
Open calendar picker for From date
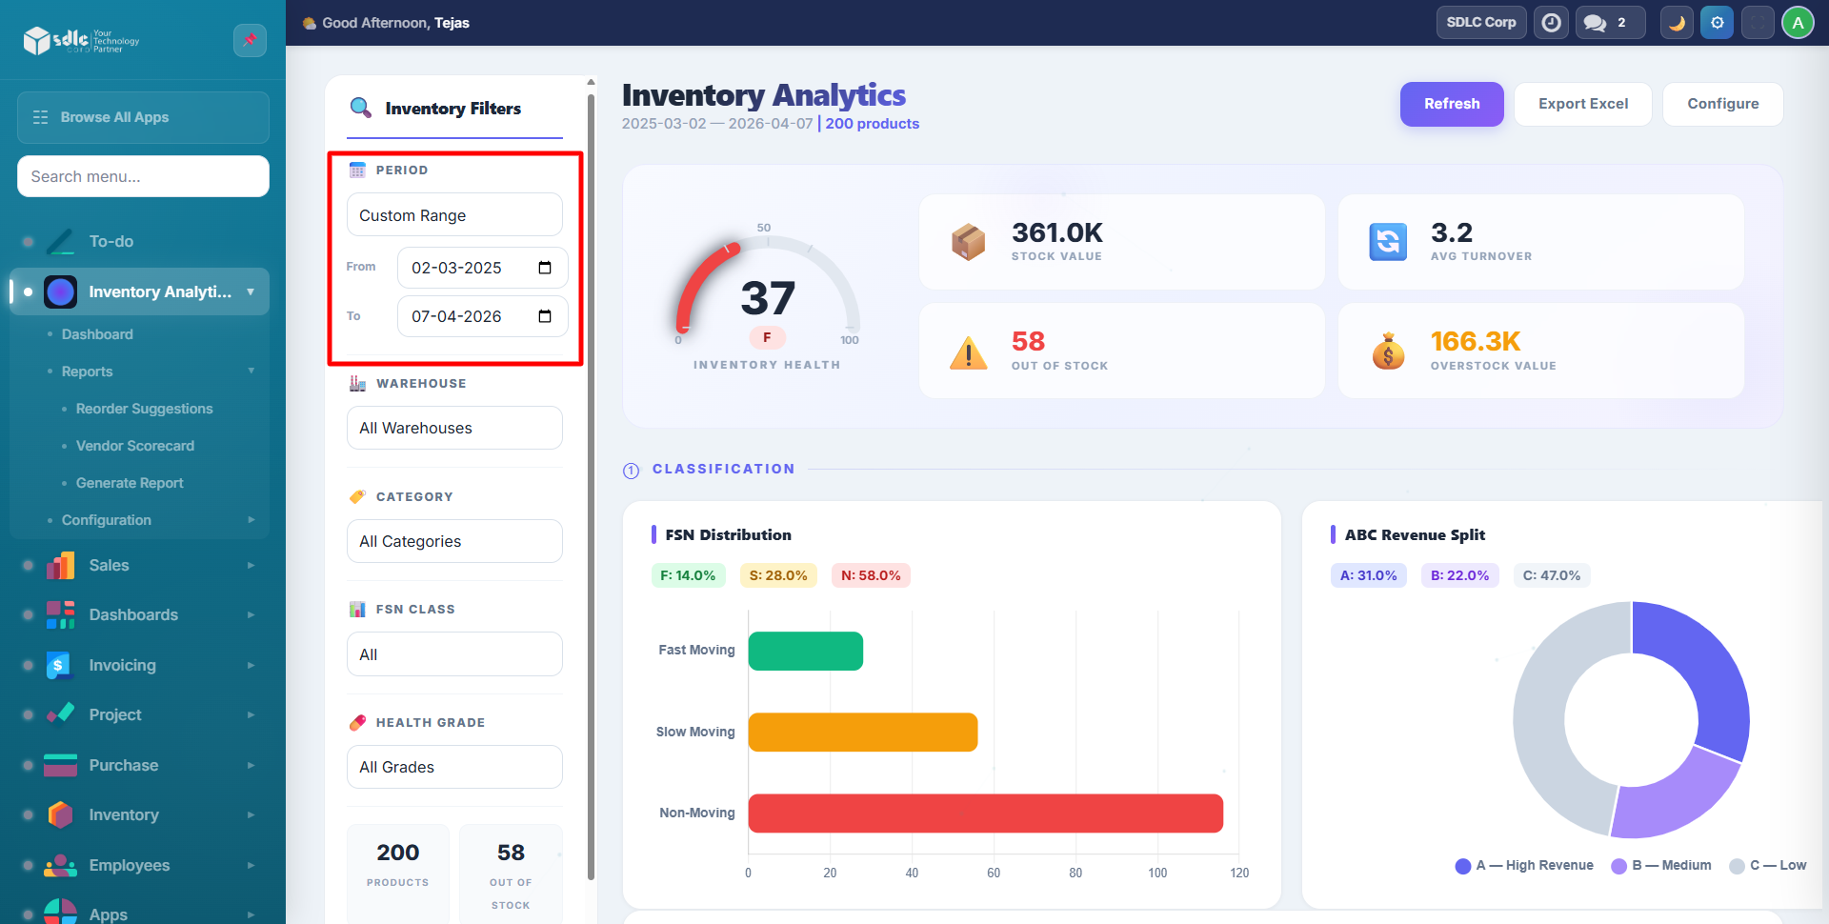545,268
